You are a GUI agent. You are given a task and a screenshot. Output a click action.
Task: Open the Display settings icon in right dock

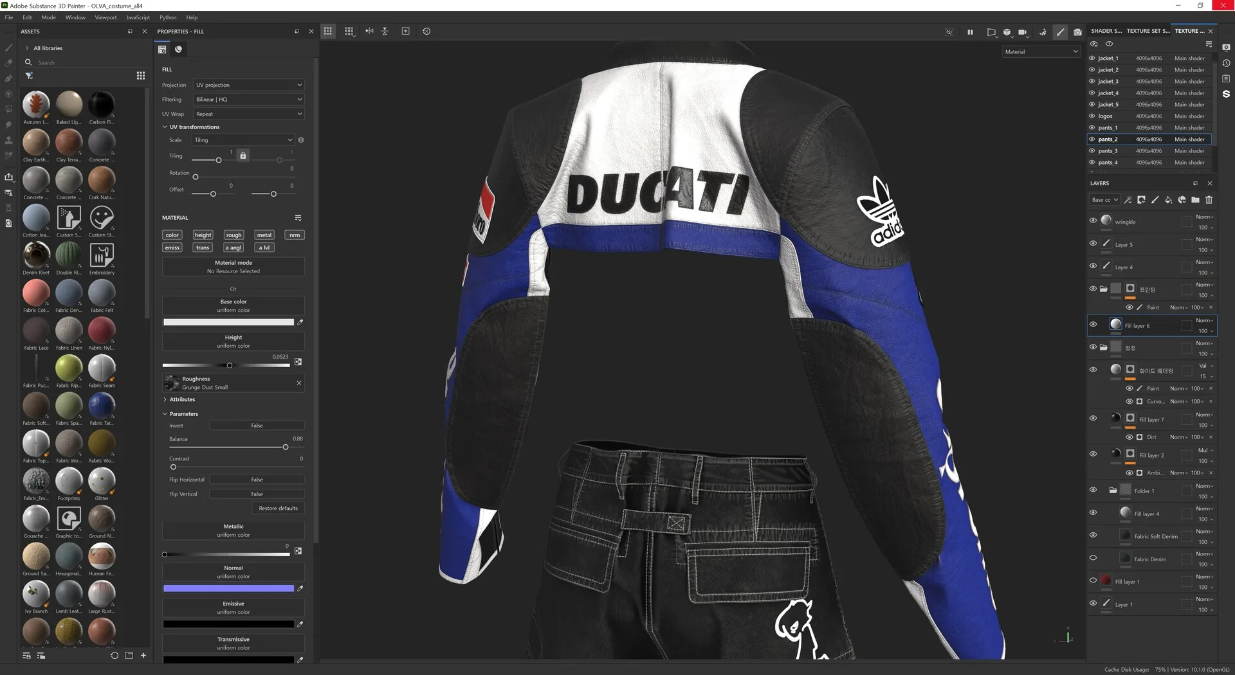tap(1226, 48)
